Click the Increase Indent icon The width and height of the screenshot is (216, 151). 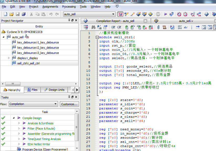(x=113, y=27)
